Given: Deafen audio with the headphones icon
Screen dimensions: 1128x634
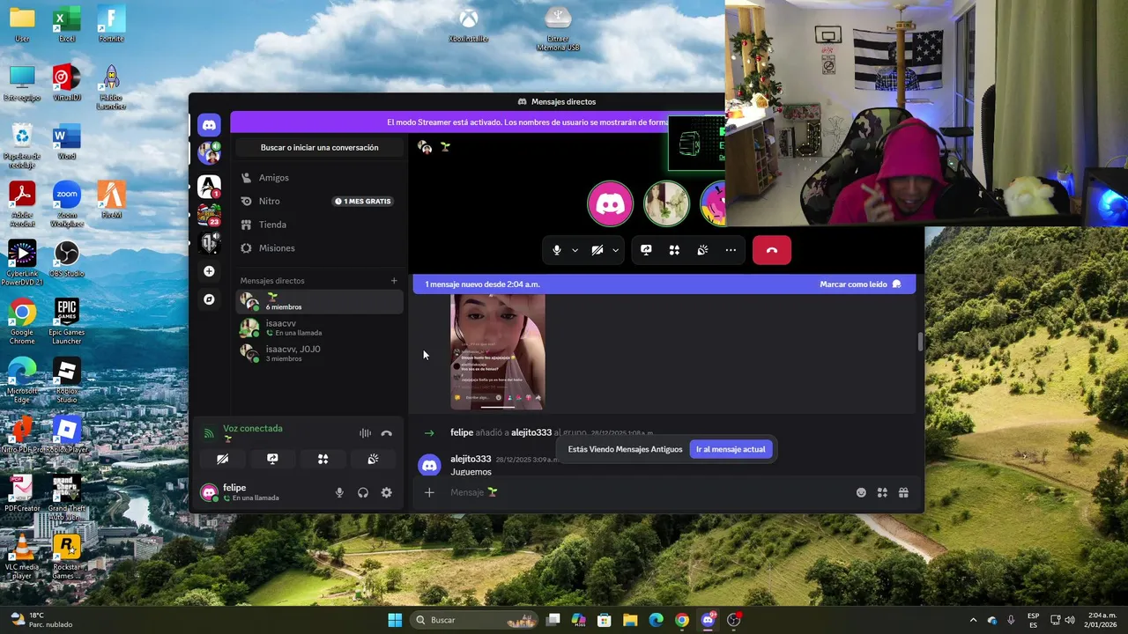Looking at the screenshot, I should (x=363, y=492).
